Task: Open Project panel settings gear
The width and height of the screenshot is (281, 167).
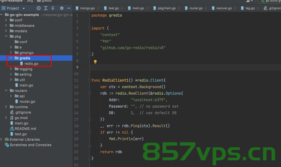Action: coord(62,8)
